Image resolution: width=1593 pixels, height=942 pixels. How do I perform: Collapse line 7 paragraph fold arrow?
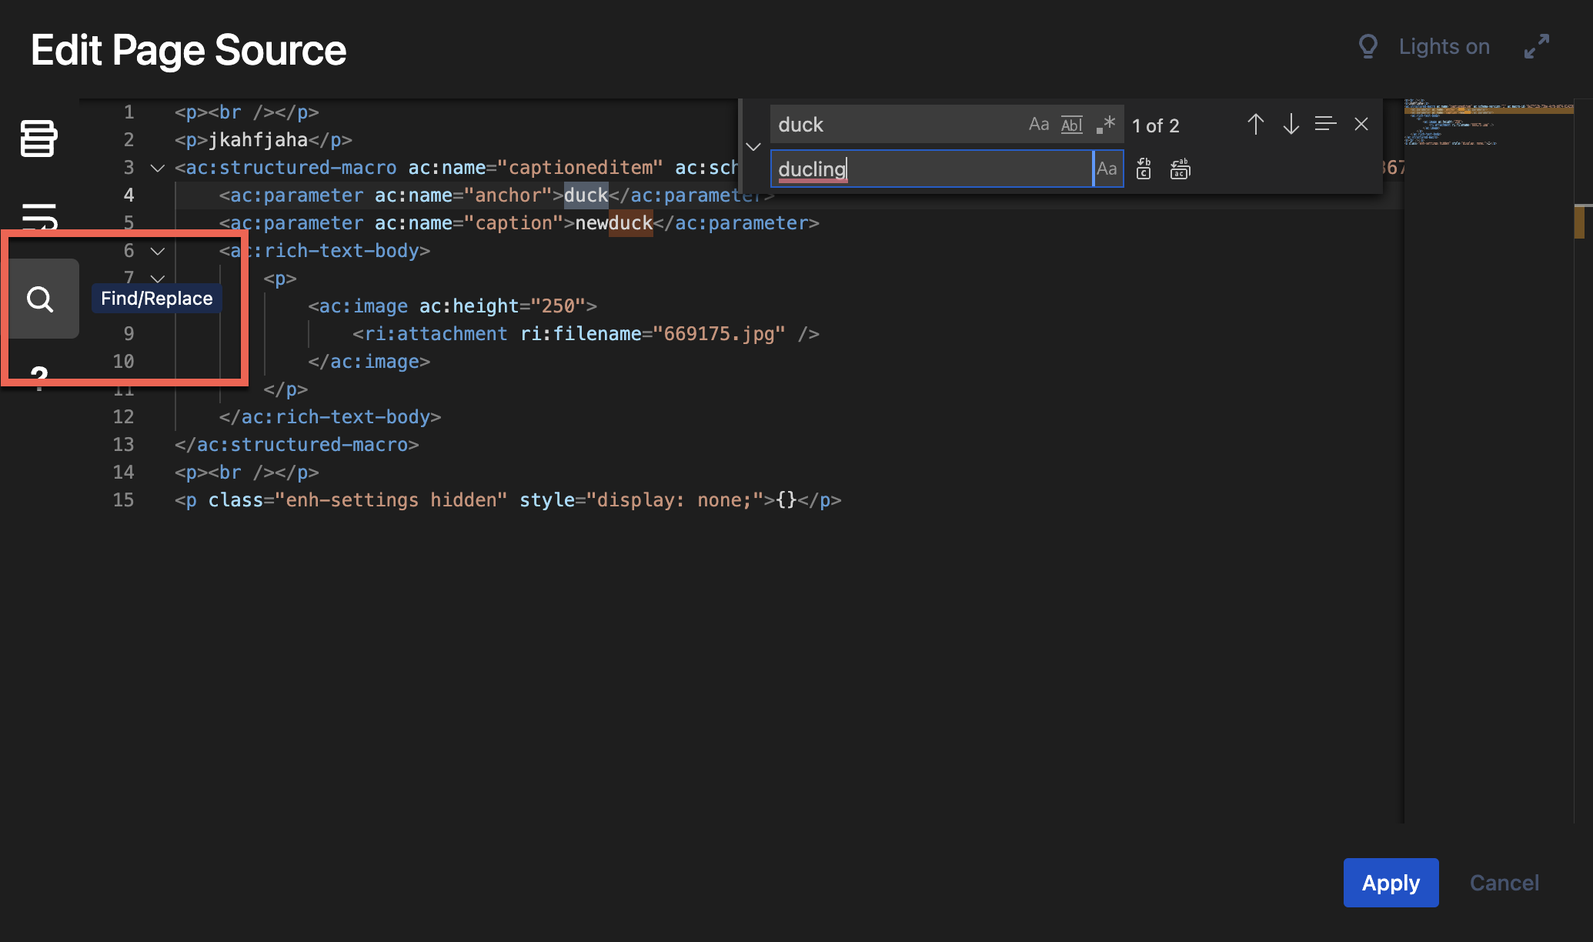pos(158,278)
